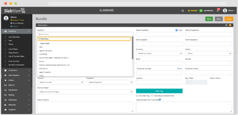238x115 pixels.
Task: Click the Note FrontEnd text area
Action: 85,107
